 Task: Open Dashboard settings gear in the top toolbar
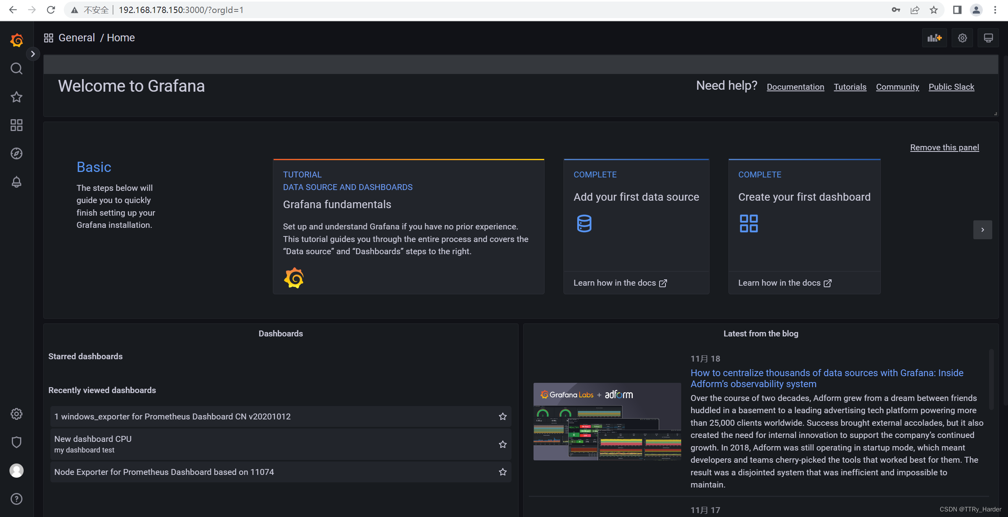(x=962, y=38)
